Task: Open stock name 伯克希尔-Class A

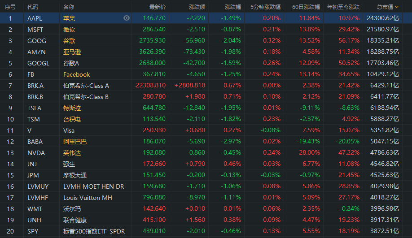Action: 86,86
